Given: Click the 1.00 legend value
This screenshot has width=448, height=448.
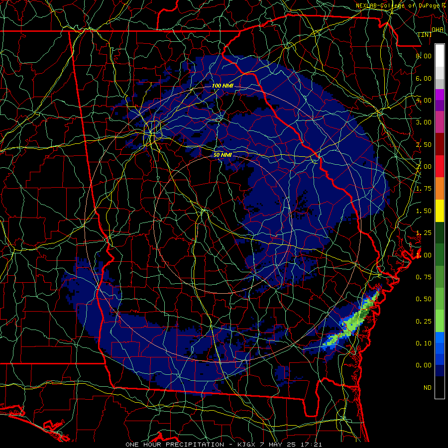Looking at the screenshot, I should pos(424,255).
